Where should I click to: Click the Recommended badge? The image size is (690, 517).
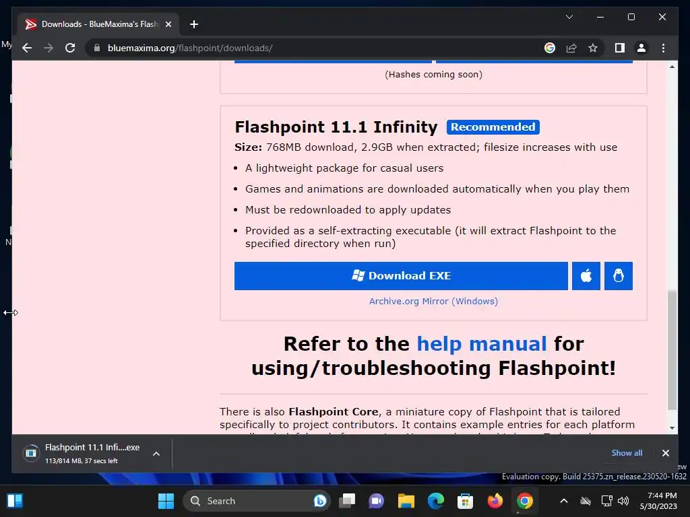coord(493,127)
